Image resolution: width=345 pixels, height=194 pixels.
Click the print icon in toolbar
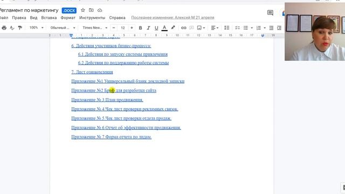(4, 27)
